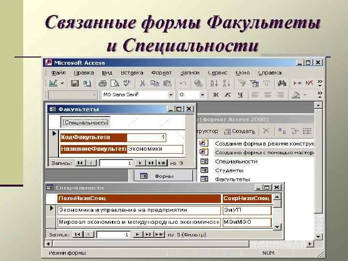Align text center

(x=267, y=95)
